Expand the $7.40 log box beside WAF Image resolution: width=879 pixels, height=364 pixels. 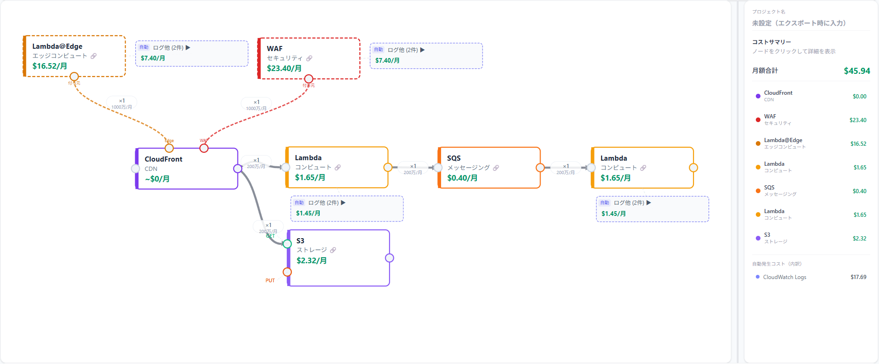tap(426, 56)
